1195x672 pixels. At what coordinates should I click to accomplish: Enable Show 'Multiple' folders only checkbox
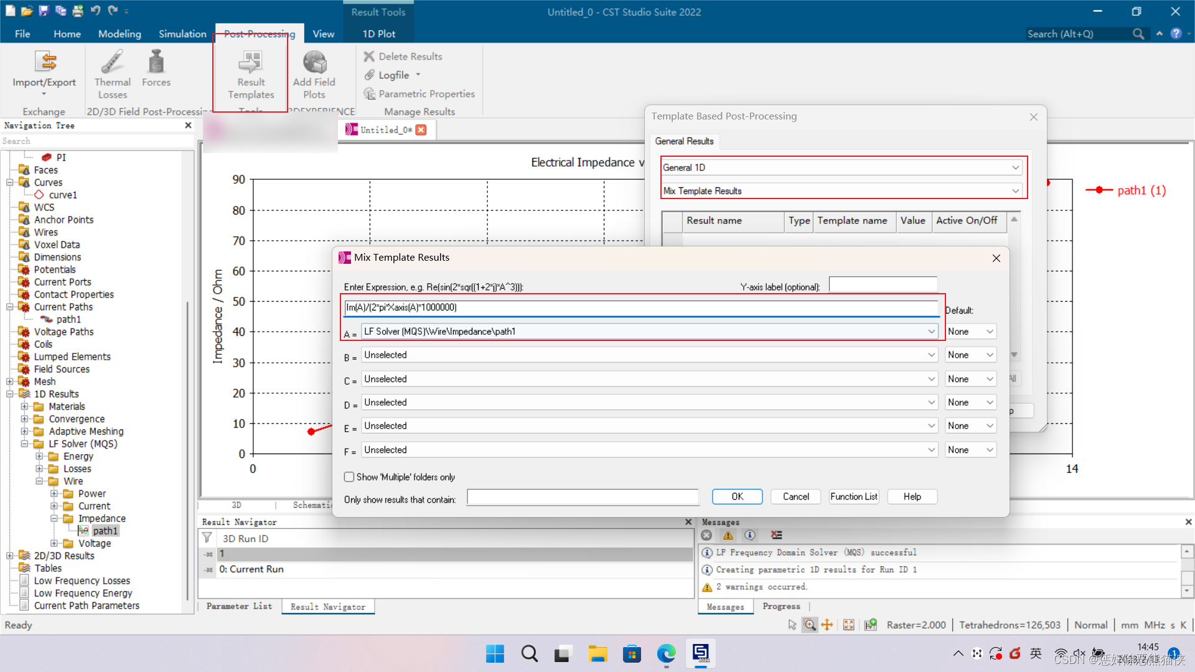click(349, 477)
